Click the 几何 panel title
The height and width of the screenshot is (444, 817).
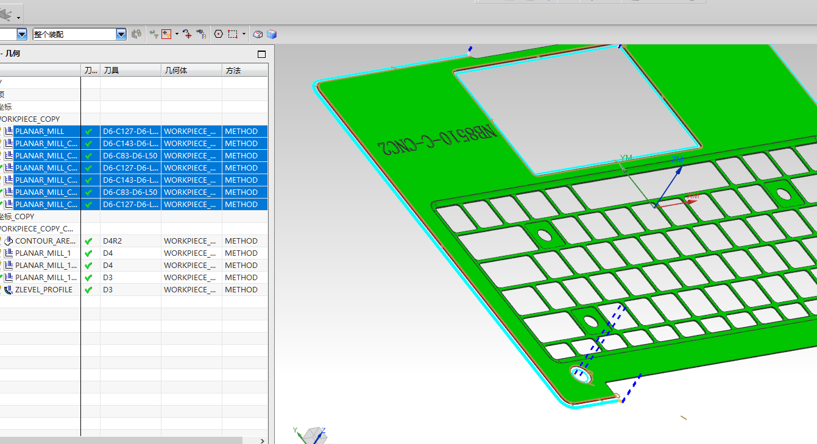tap(12, 54)
